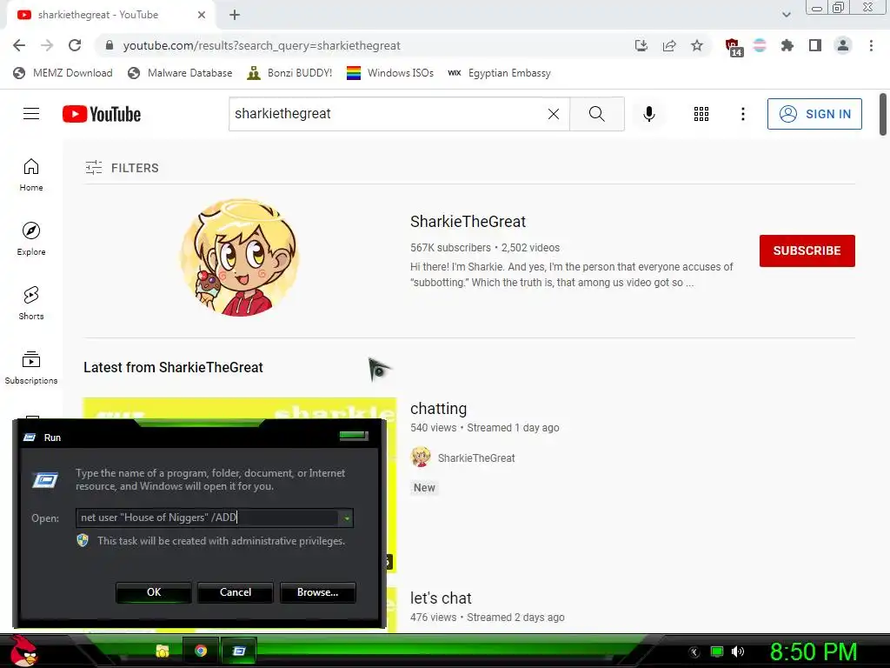Open the red shield extension showing 14
The image size is (890, 668).
coord(734,47)
